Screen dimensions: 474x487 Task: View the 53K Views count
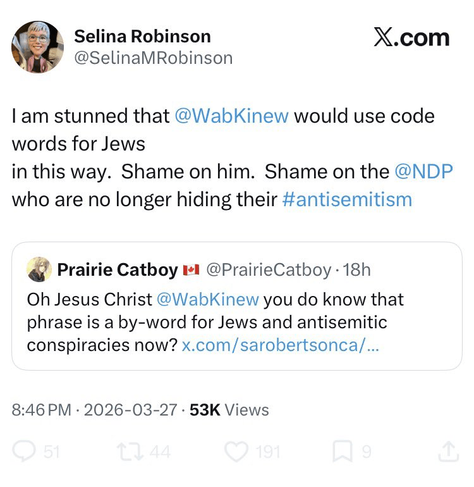[229, 410]
